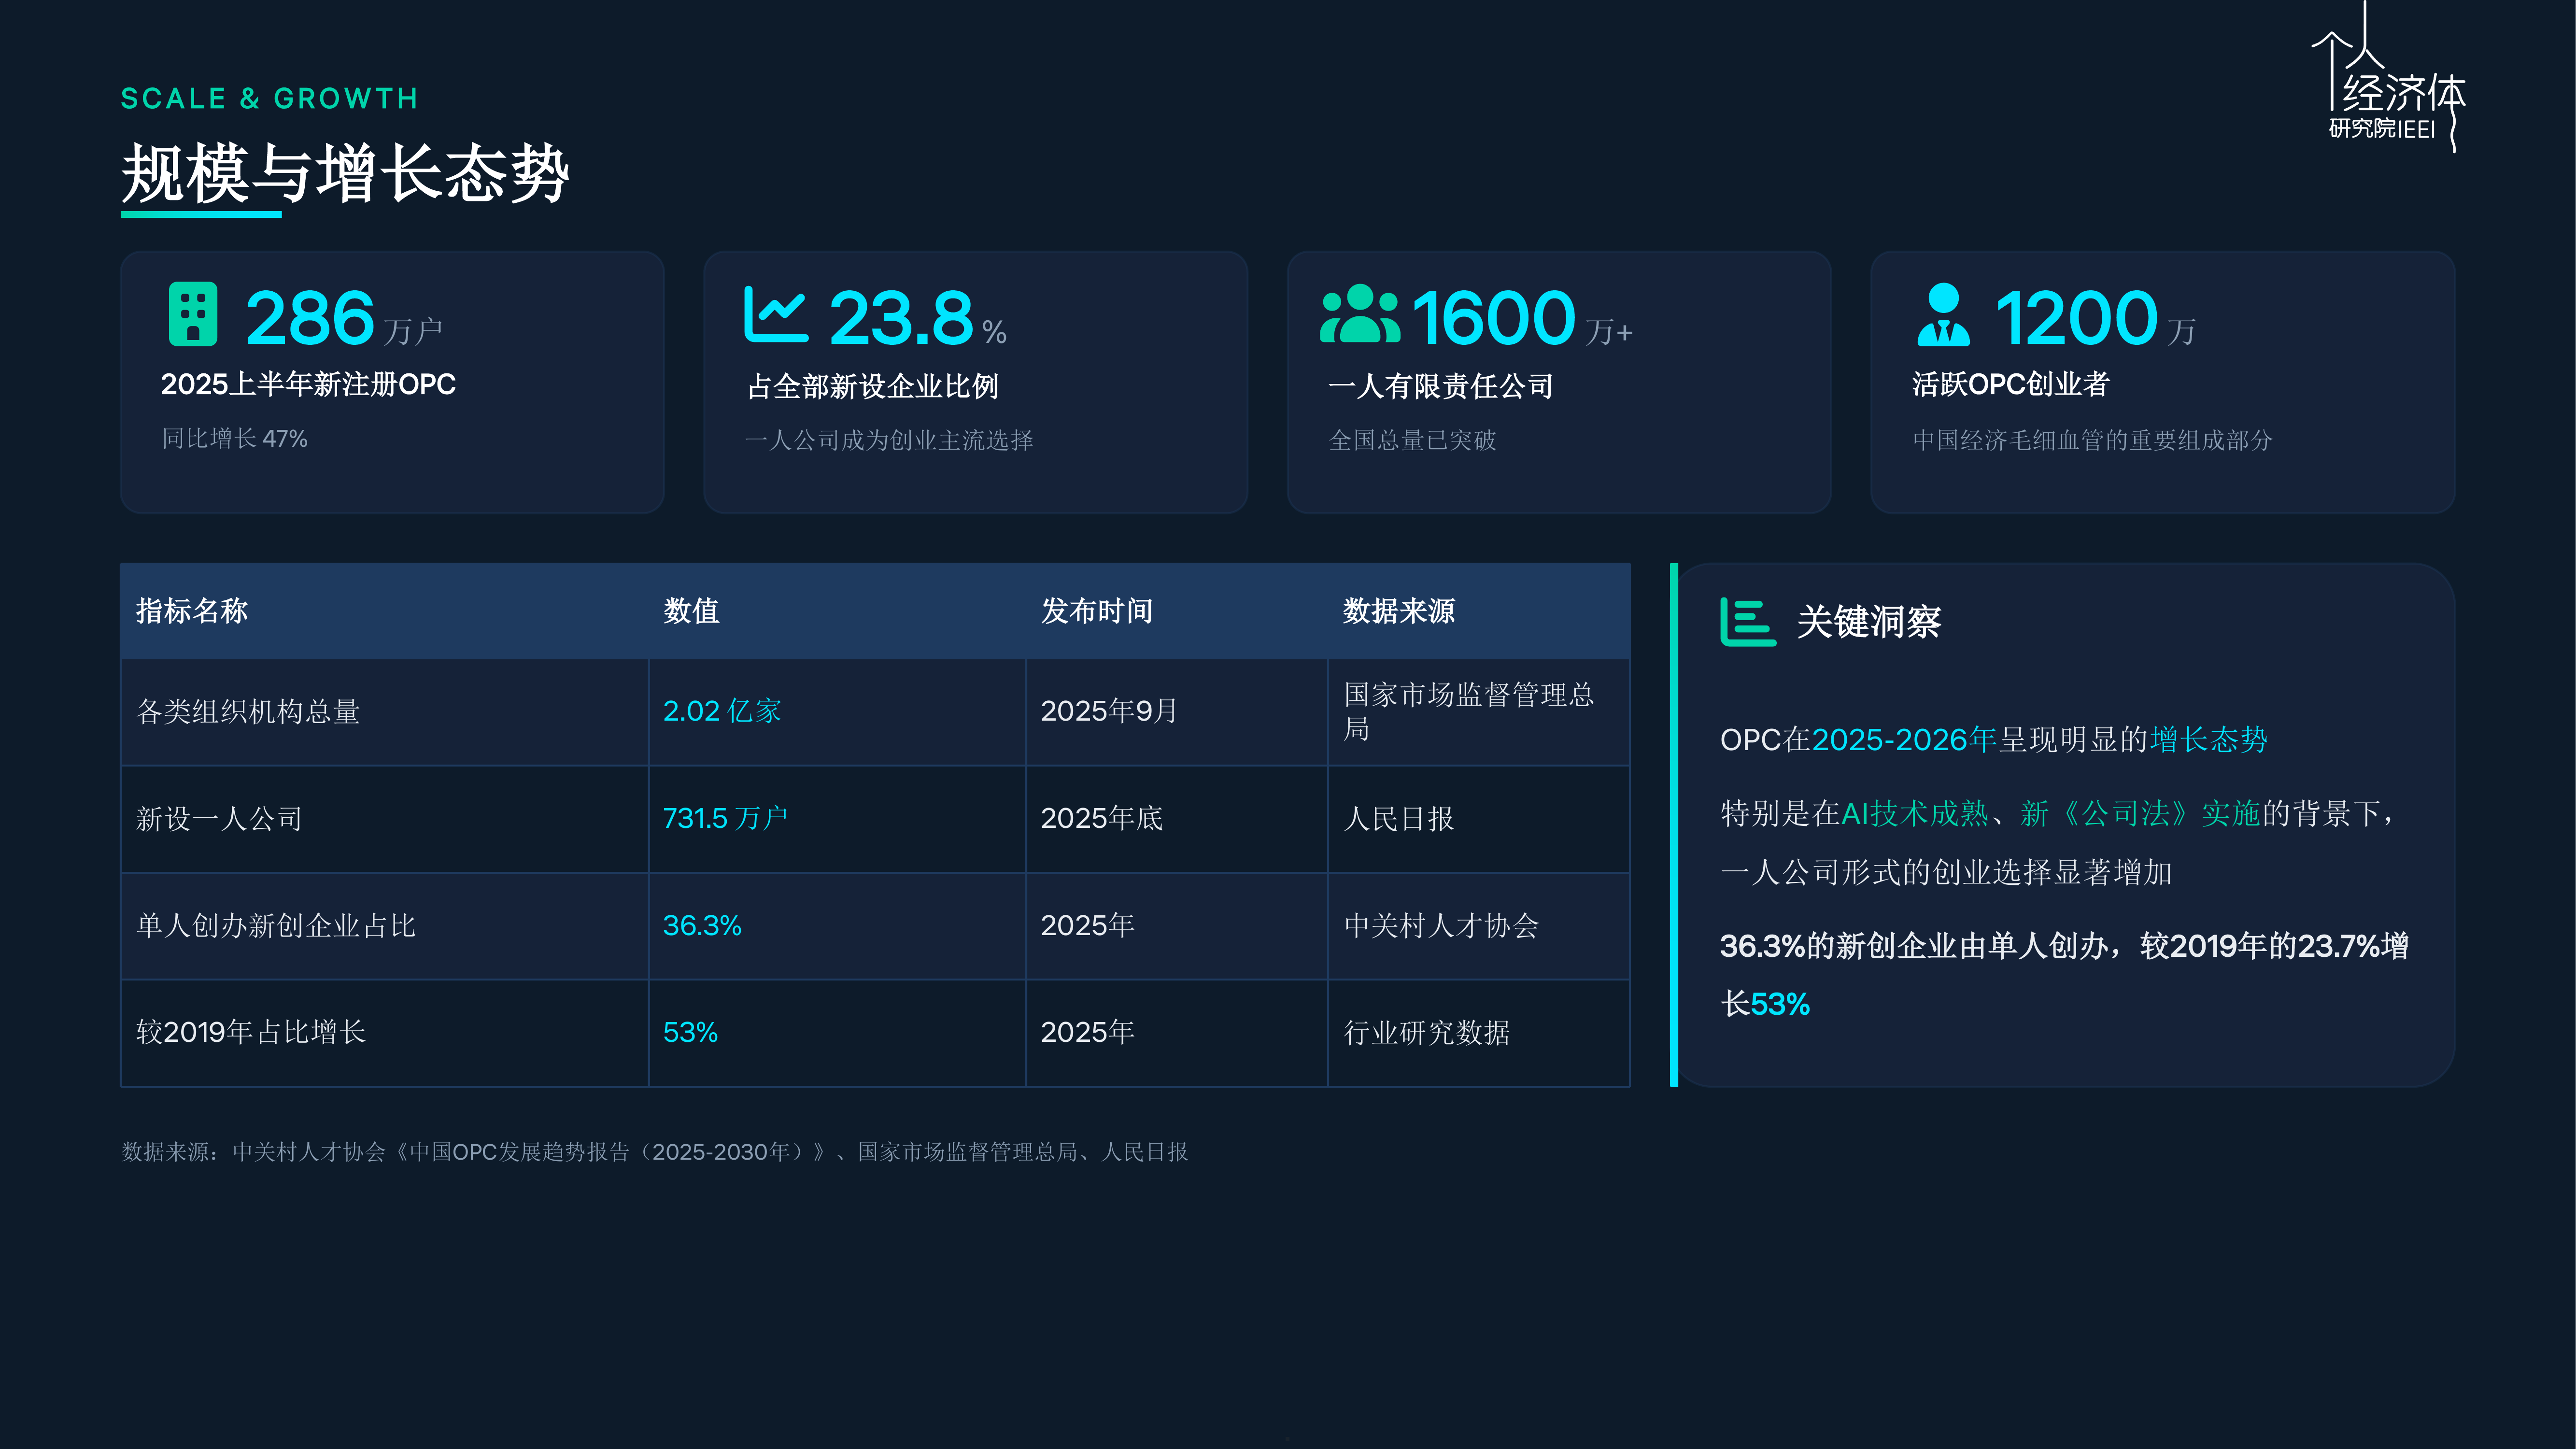Click the 关键洞察 panel heading
This screenshot has height=1449, width=2576.
click(x=1868, y=622)
